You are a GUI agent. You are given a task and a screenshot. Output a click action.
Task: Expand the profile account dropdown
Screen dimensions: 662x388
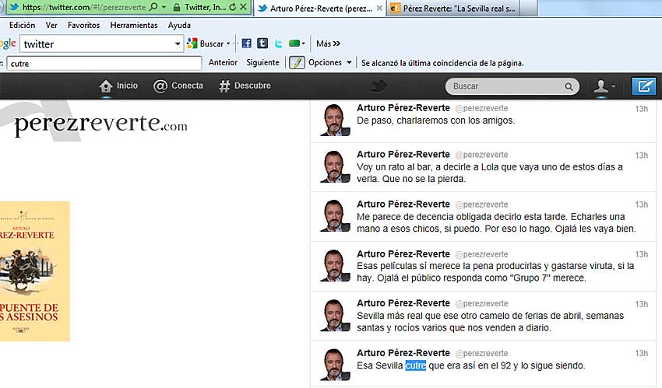point(604,86)
